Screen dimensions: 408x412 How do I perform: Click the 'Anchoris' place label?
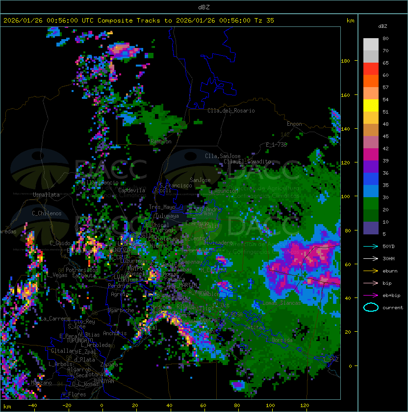coord(115,333)
